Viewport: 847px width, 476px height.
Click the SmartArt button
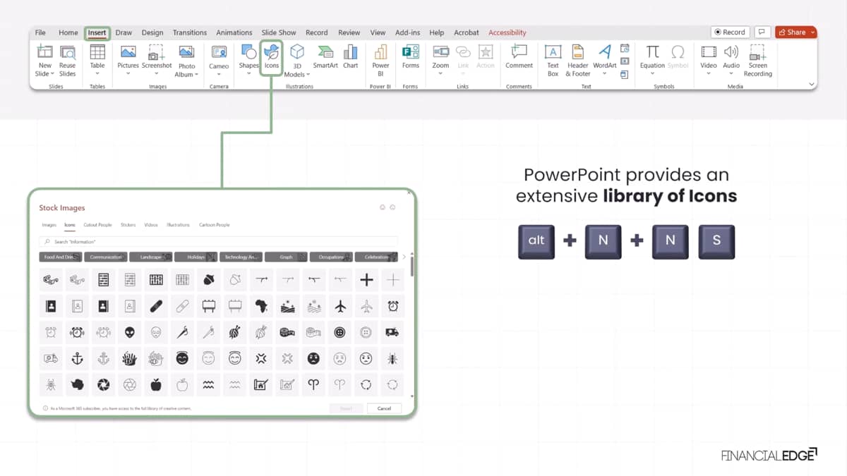pos(325,56)
